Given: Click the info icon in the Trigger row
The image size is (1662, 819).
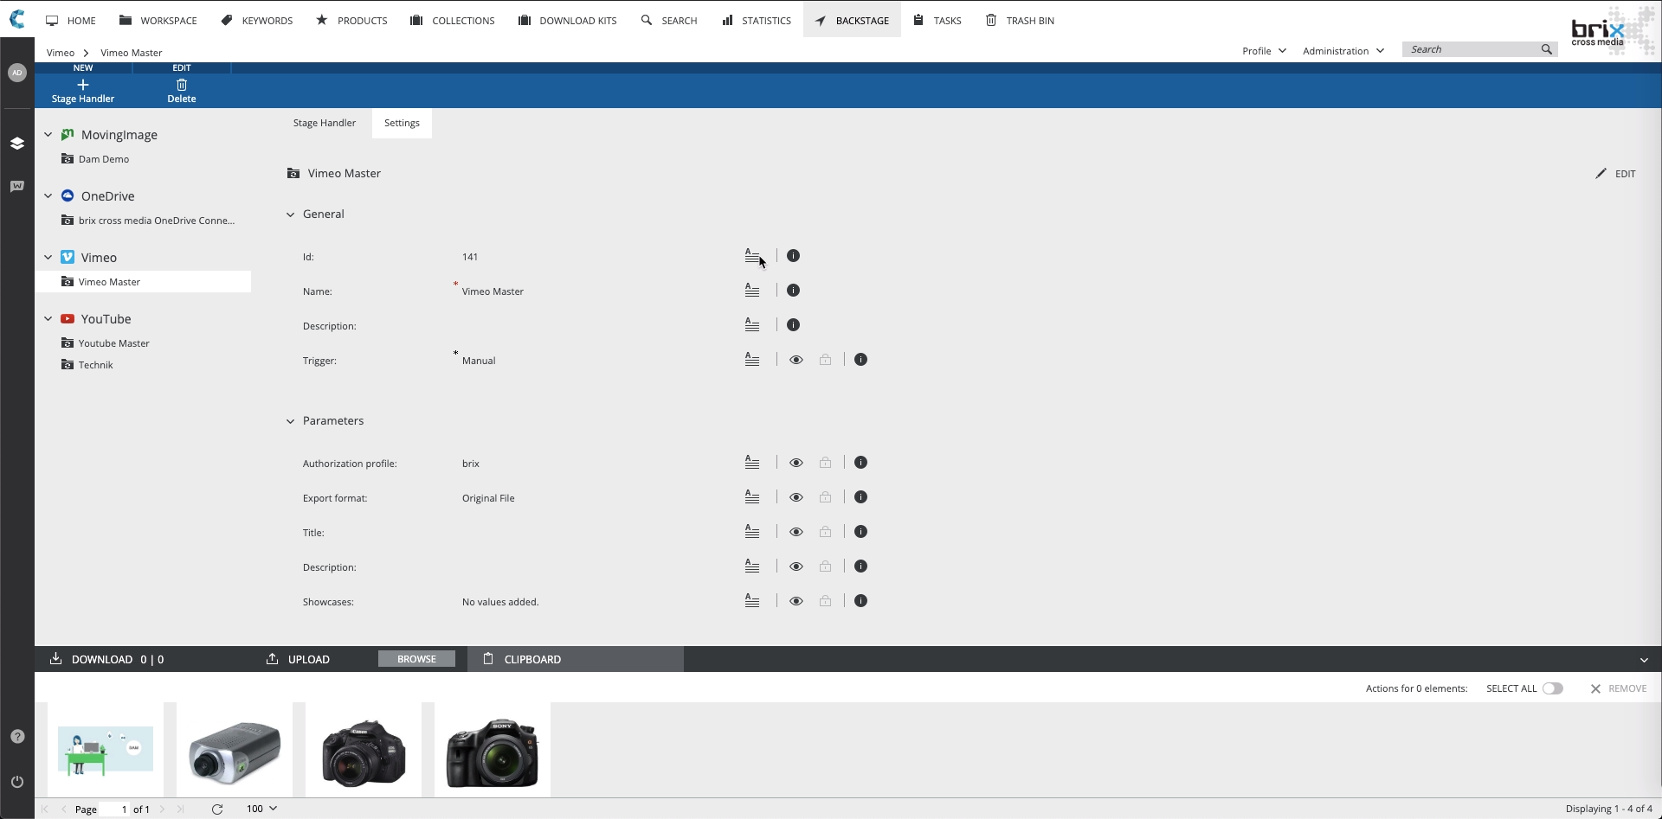Looking at the screenshot, I should pyautogui.click(x=860, y=360).
